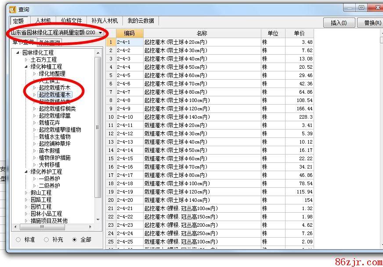
Task: Switch to 我的云数据 tab
Action: pos(141,21)
